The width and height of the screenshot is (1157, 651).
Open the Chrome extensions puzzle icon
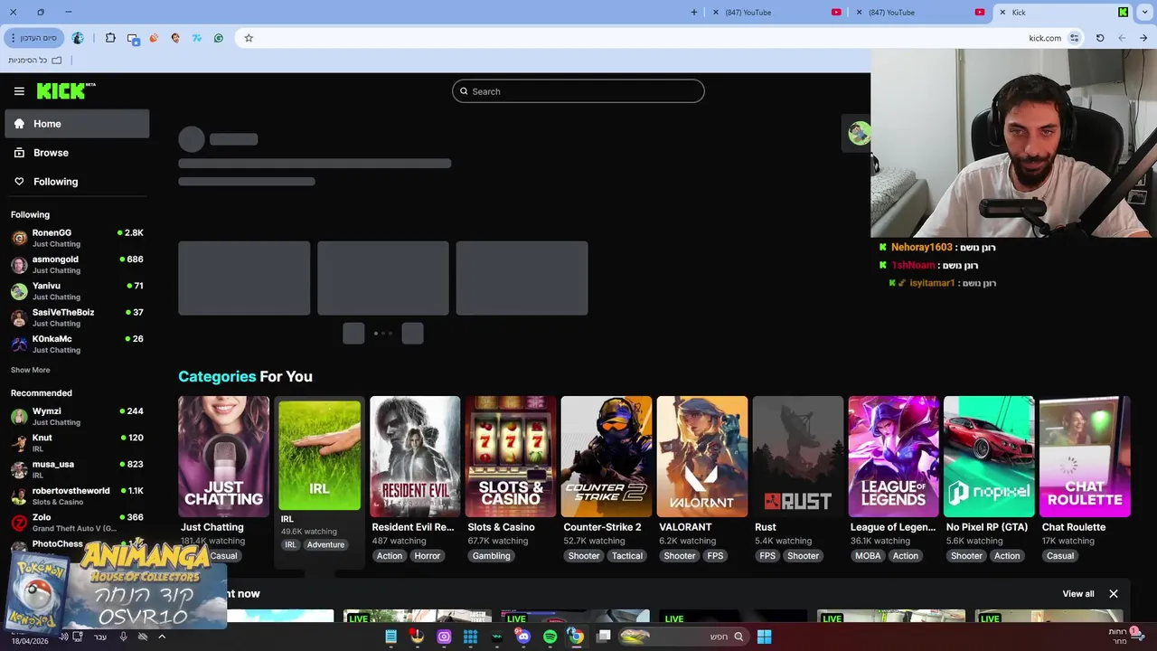tap(110, 38)
